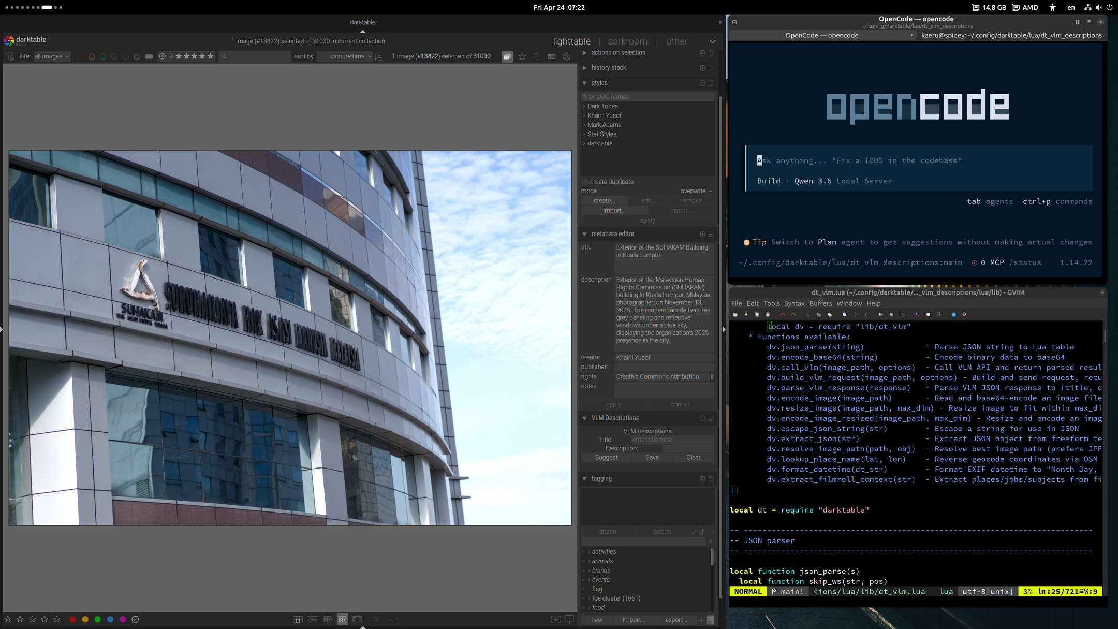The image size is (1118, 629).
Task: Toggle the attach checkmark in tagging panel
Action: pyautogui.click(x=694, y=532)
